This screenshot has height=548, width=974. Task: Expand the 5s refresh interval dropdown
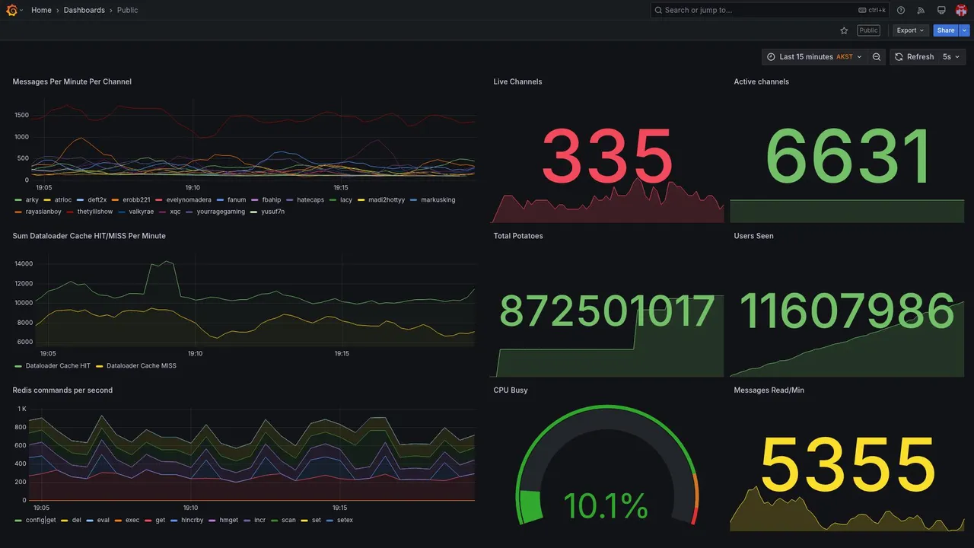point(951,57)
